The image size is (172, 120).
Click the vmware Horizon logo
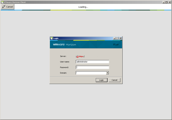(65, 45)
